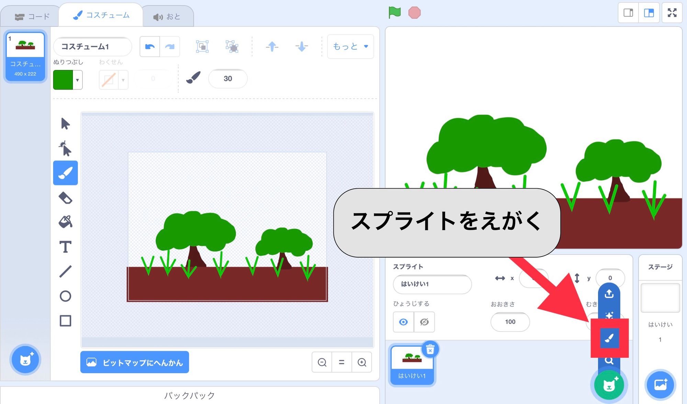Select the はいけい1 sprite thumbnail
The width and height of the screenshot is (687, 404).
(x=411, y=364)
